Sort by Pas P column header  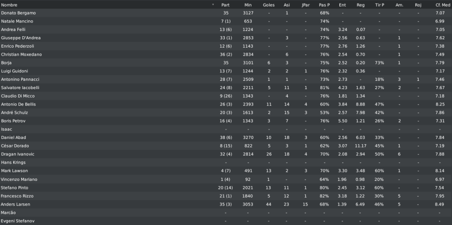click(324, 5)
